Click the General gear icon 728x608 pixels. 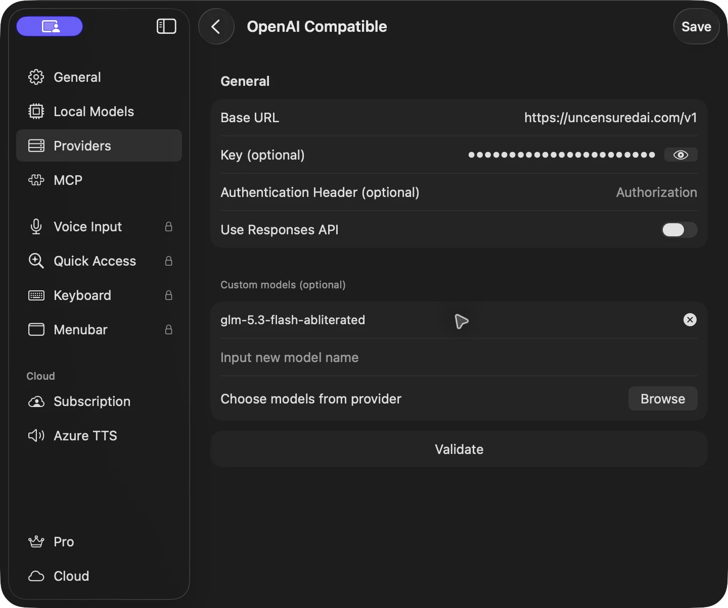(x=36, y=77)
